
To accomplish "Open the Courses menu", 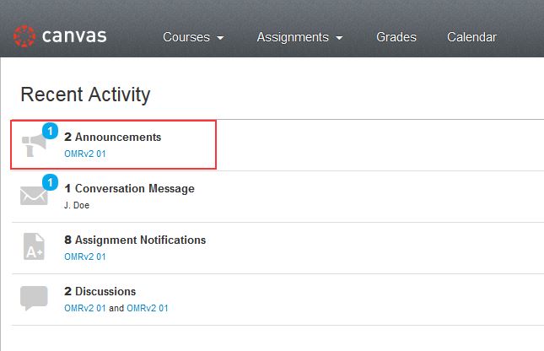I will pyautogui.click(x=193, y=37).
